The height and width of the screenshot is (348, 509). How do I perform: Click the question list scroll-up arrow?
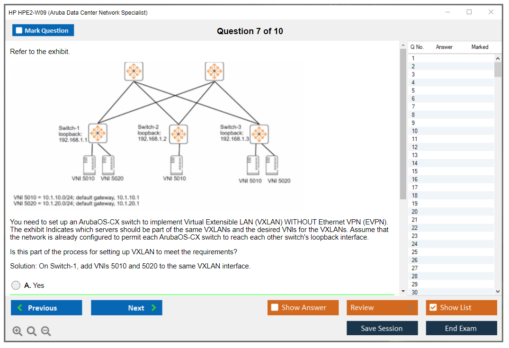coord(498,58)
